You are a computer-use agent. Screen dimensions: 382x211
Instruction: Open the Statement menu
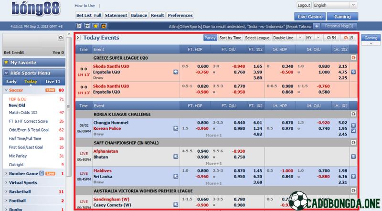click(116, 15)
